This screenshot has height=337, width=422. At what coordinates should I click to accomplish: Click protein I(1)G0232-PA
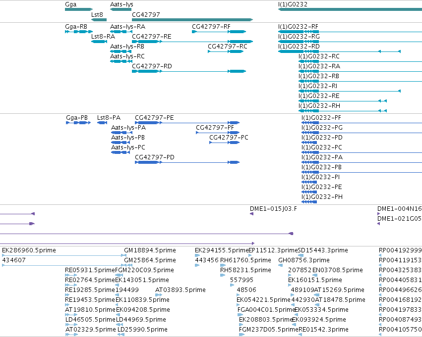pos(322,157)
